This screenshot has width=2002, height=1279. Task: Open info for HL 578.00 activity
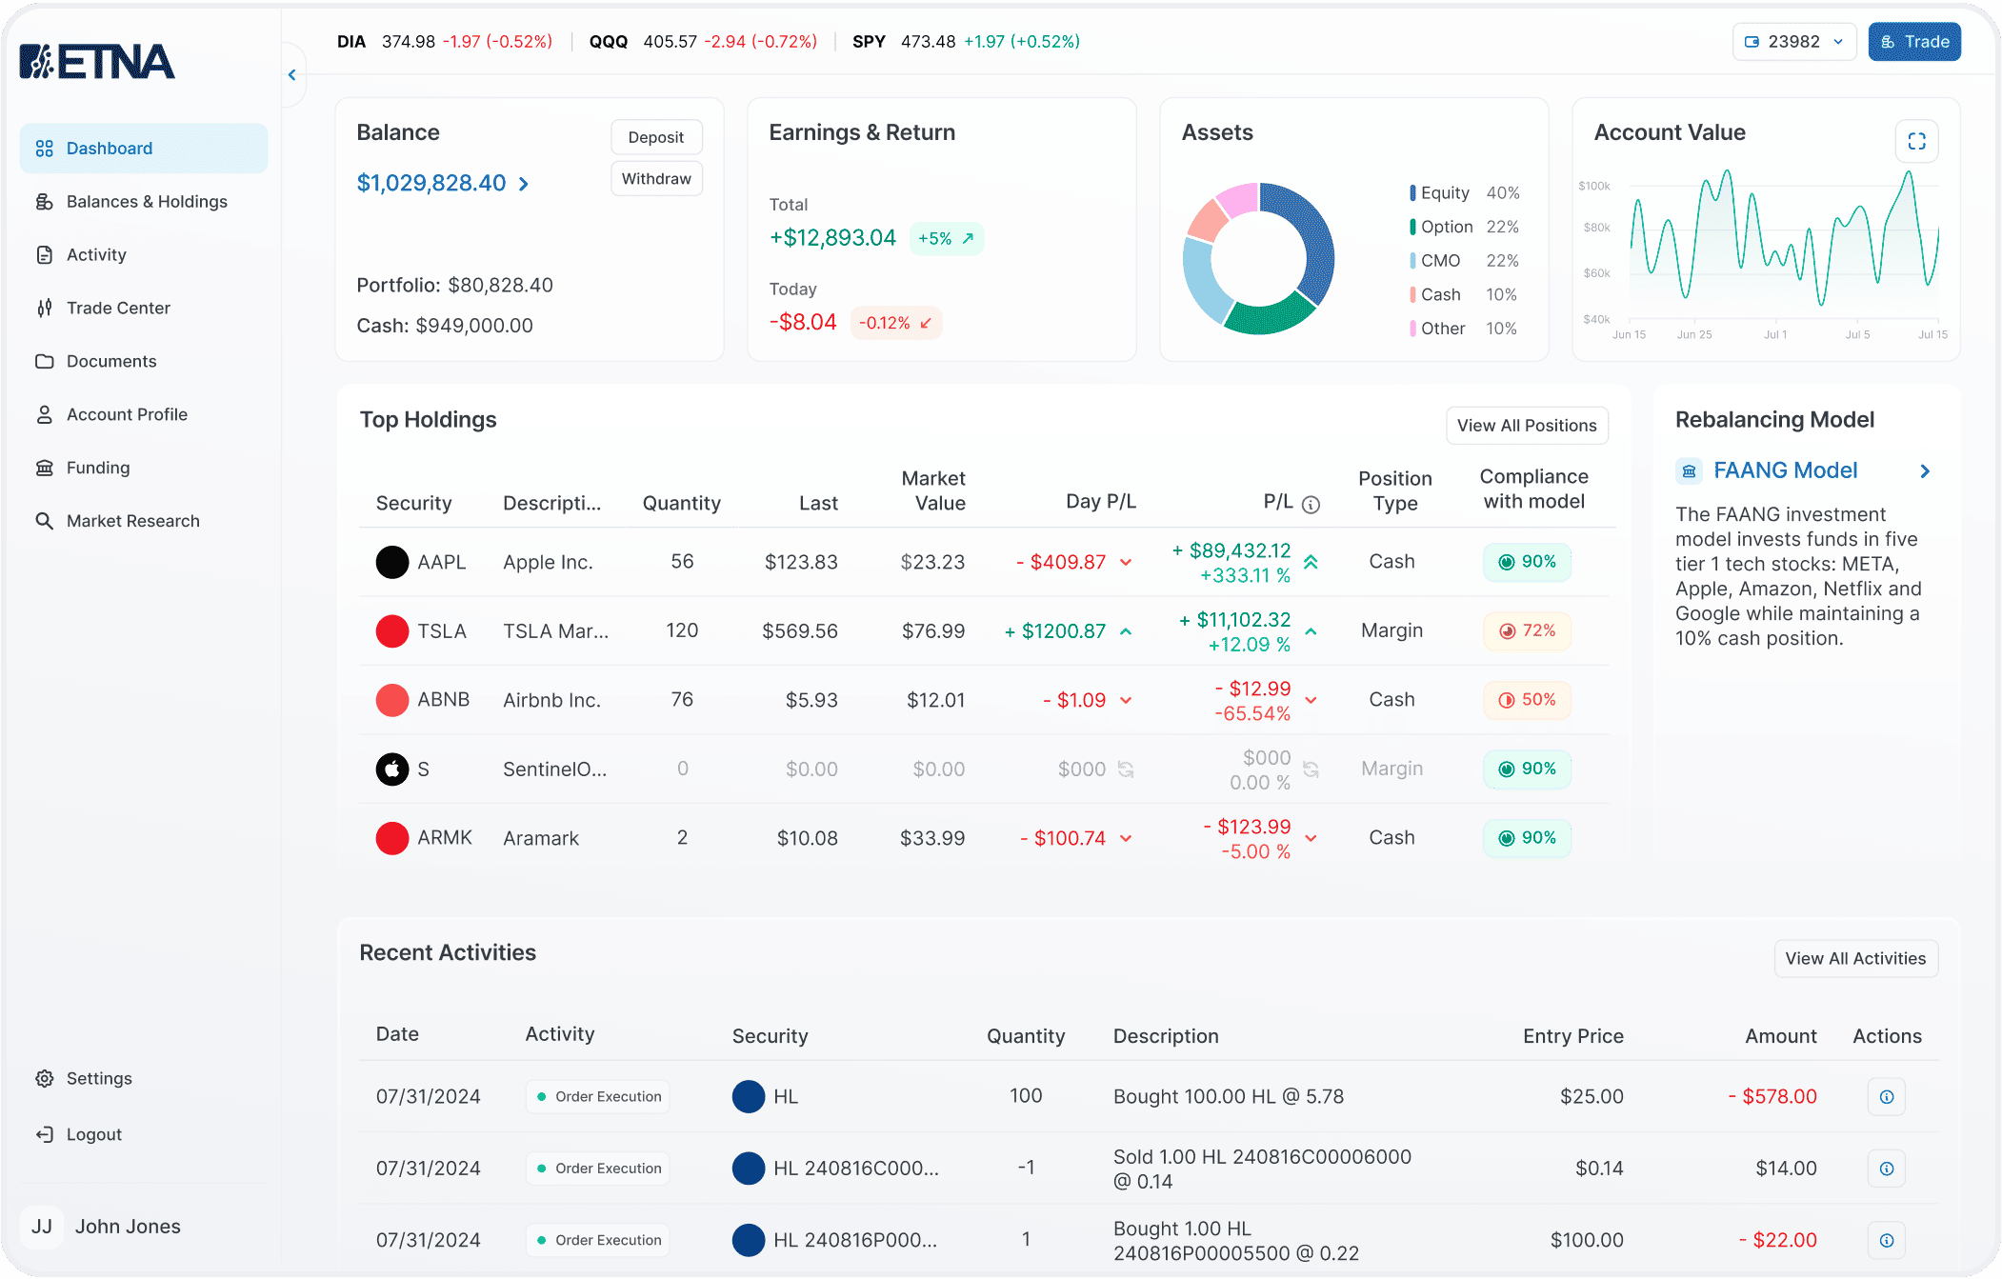1886,1096
